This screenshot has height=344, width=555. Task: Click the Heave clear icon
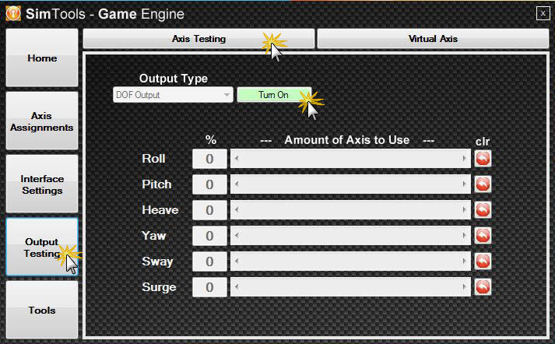coord(483,210)
